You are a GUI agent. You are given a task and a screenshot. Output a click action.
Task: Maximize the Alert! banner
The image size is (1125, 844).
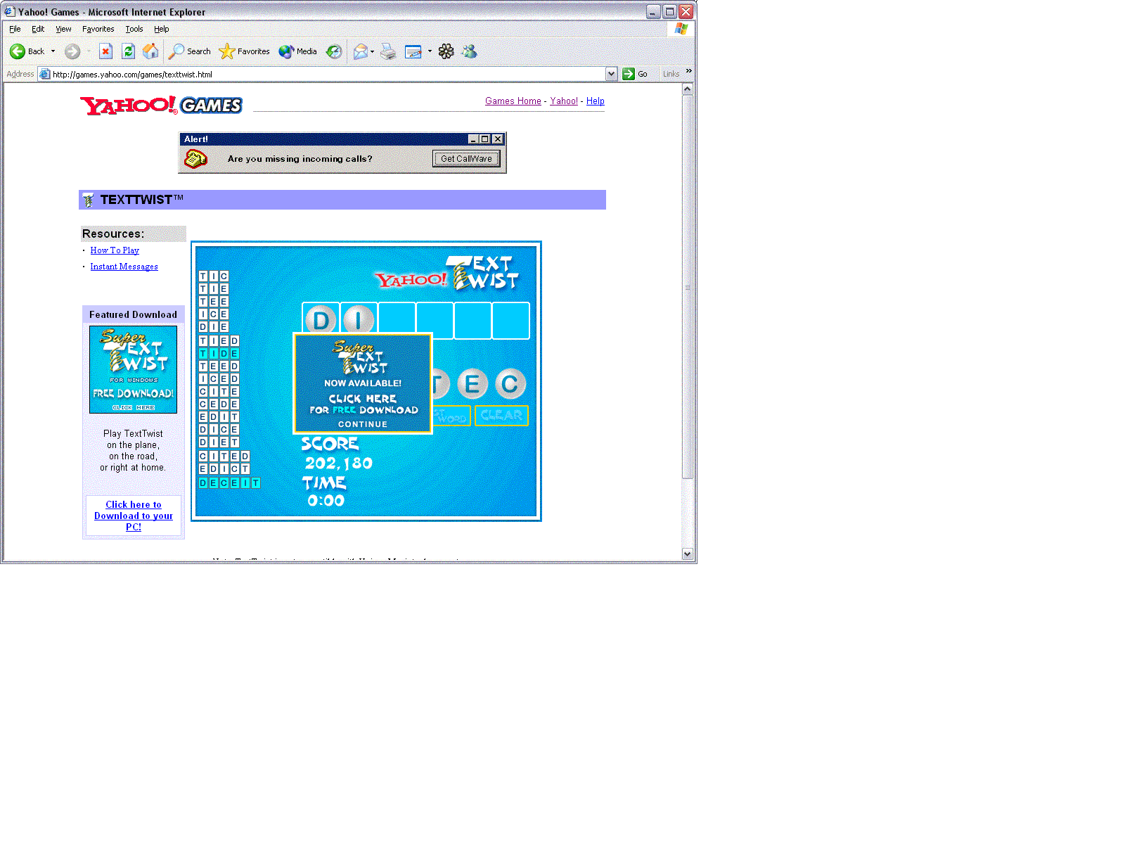[x=484, y=139]
